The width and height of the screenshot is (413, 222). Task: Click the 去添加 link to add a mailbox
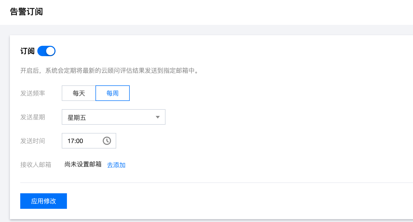116,165
